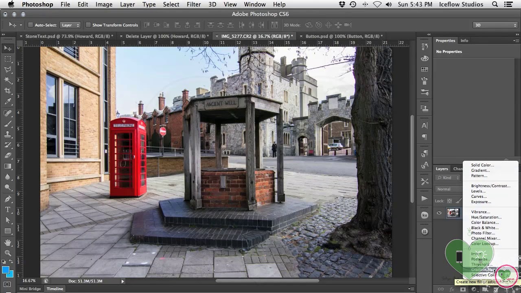Screen dimensions: 521x293
Task: Click the add layer mask icon
Action: click(463, 289)
